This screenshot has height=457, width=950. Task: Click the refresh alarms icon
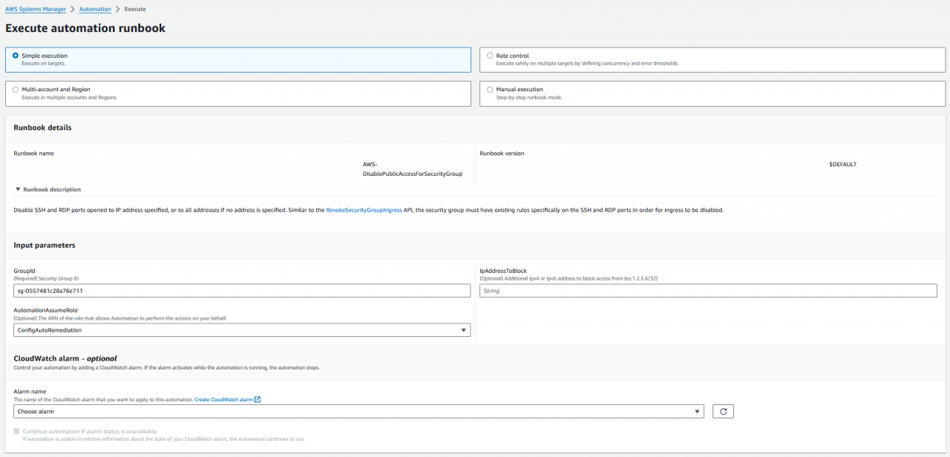(x=722, y=411)
